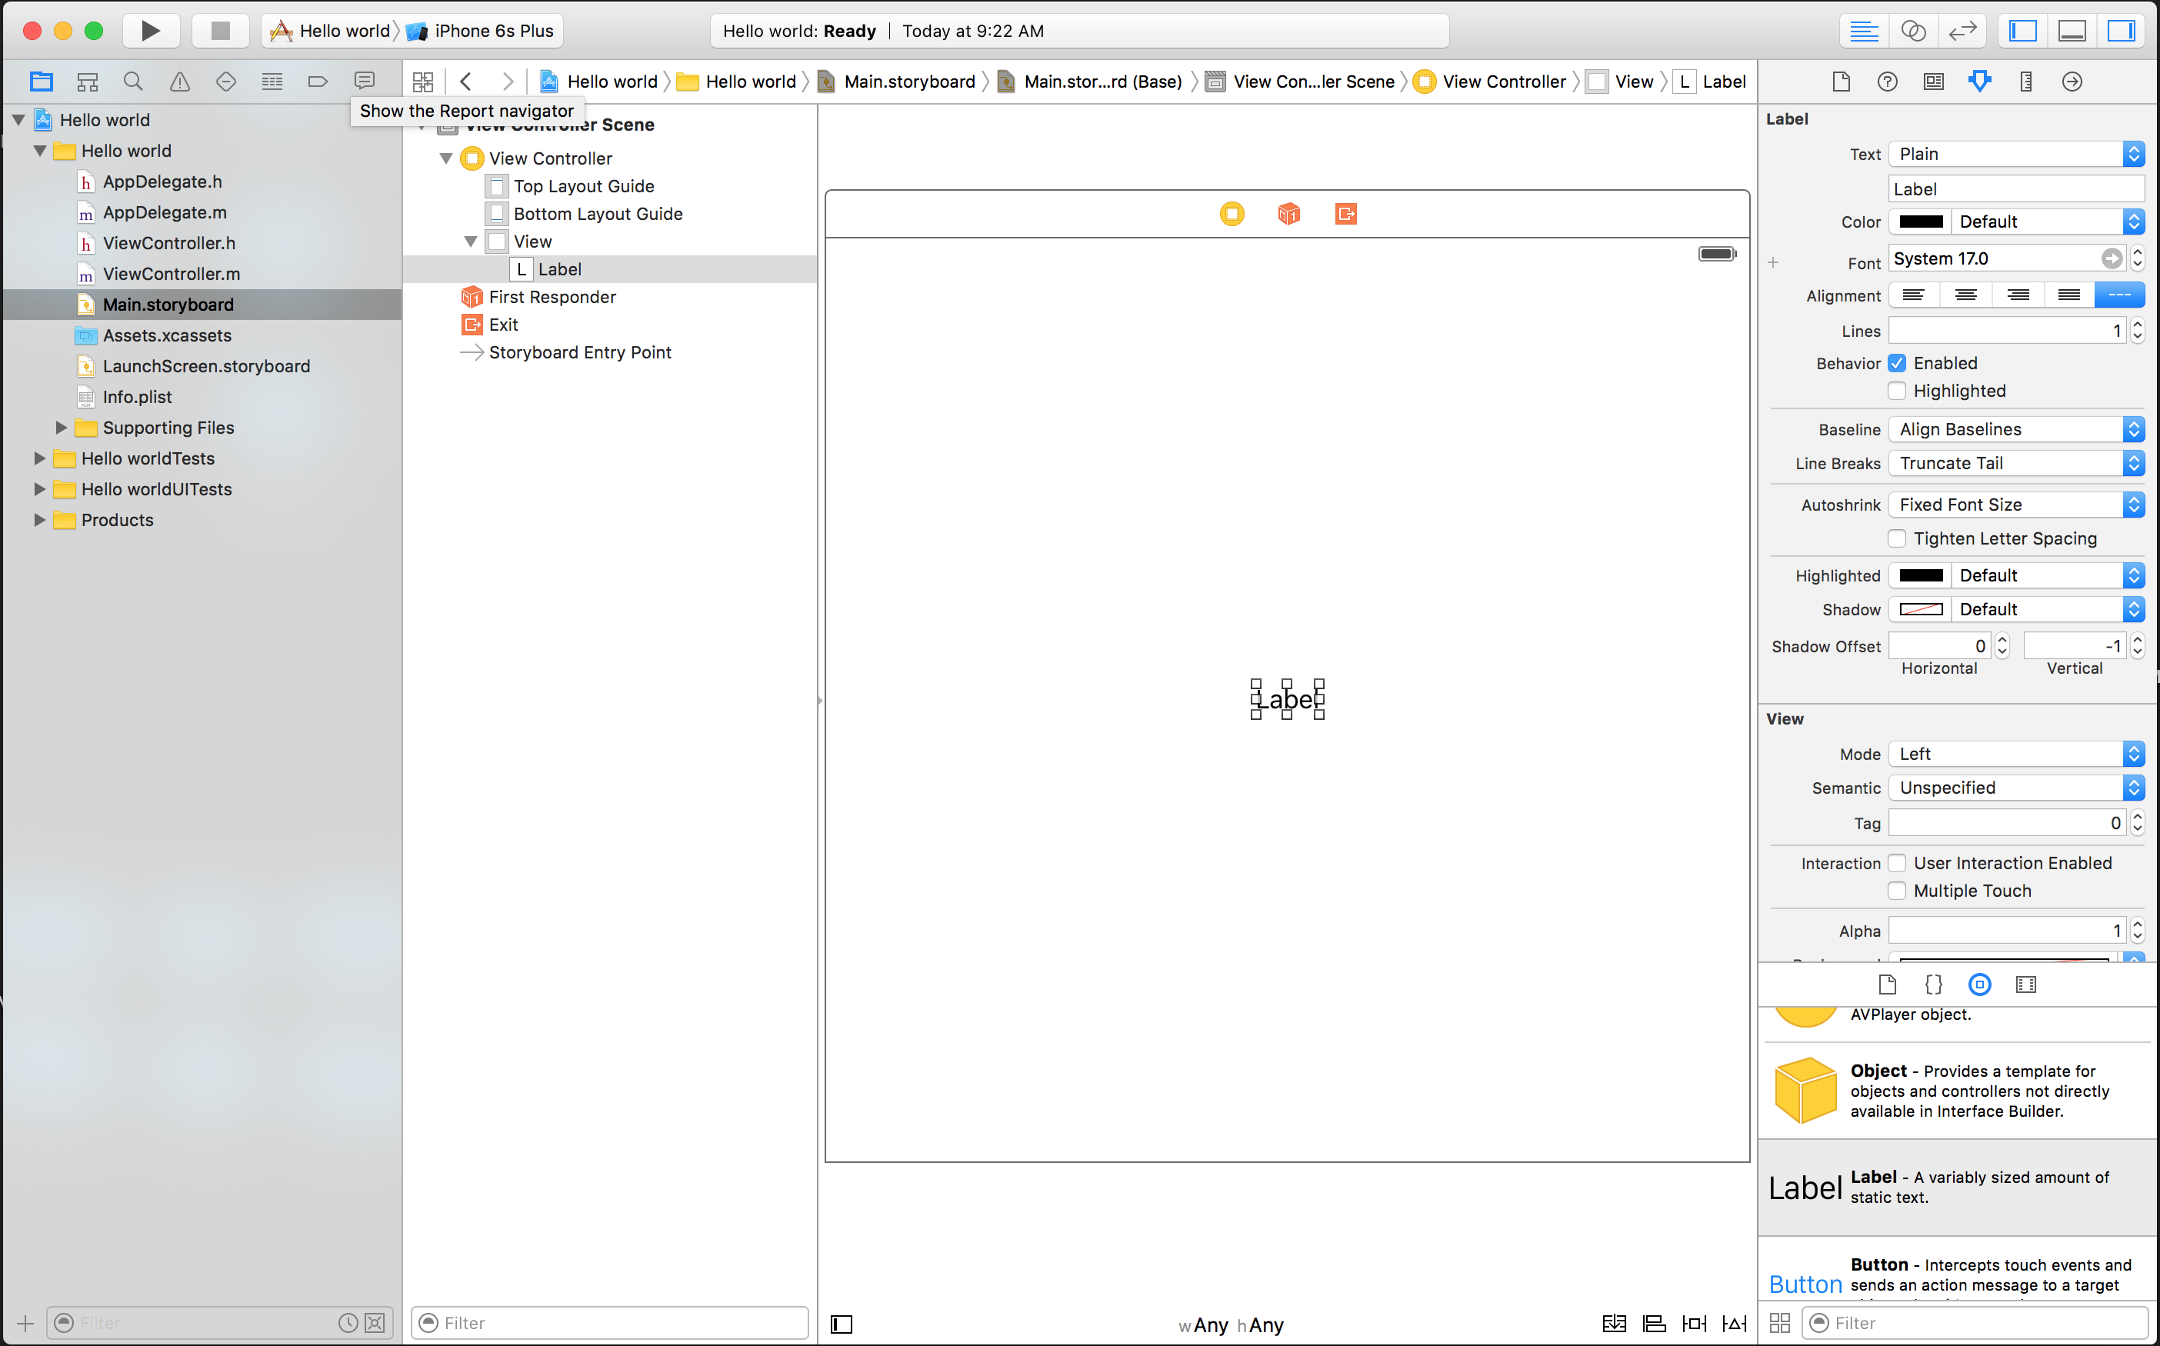The width and height of the screenshot is (2160, 1346).
Task: Select First Responder in document outline
Action: point(552,296)
